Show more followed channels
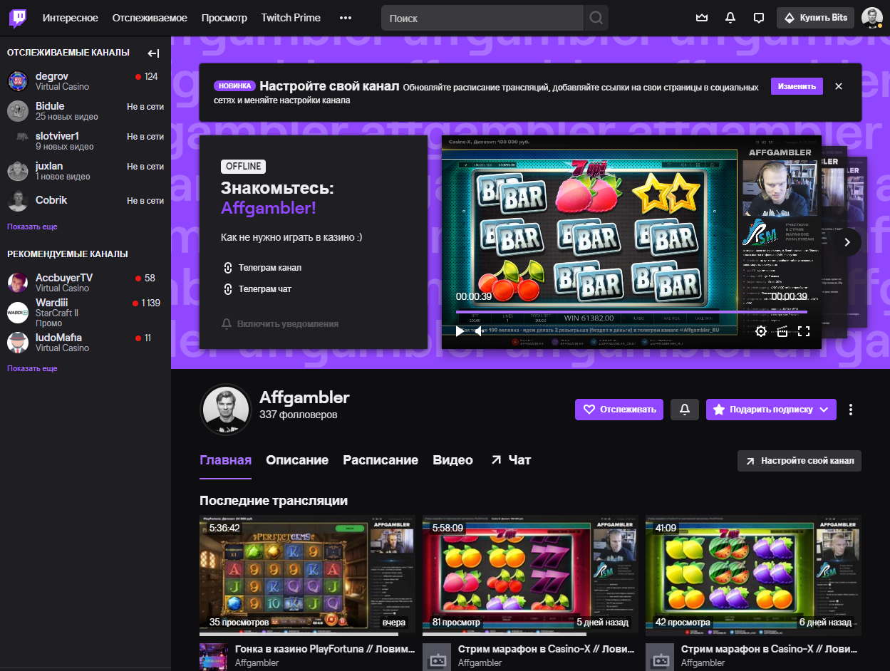The width and height of the screenshot is (890, 671). tap(32, 227)
